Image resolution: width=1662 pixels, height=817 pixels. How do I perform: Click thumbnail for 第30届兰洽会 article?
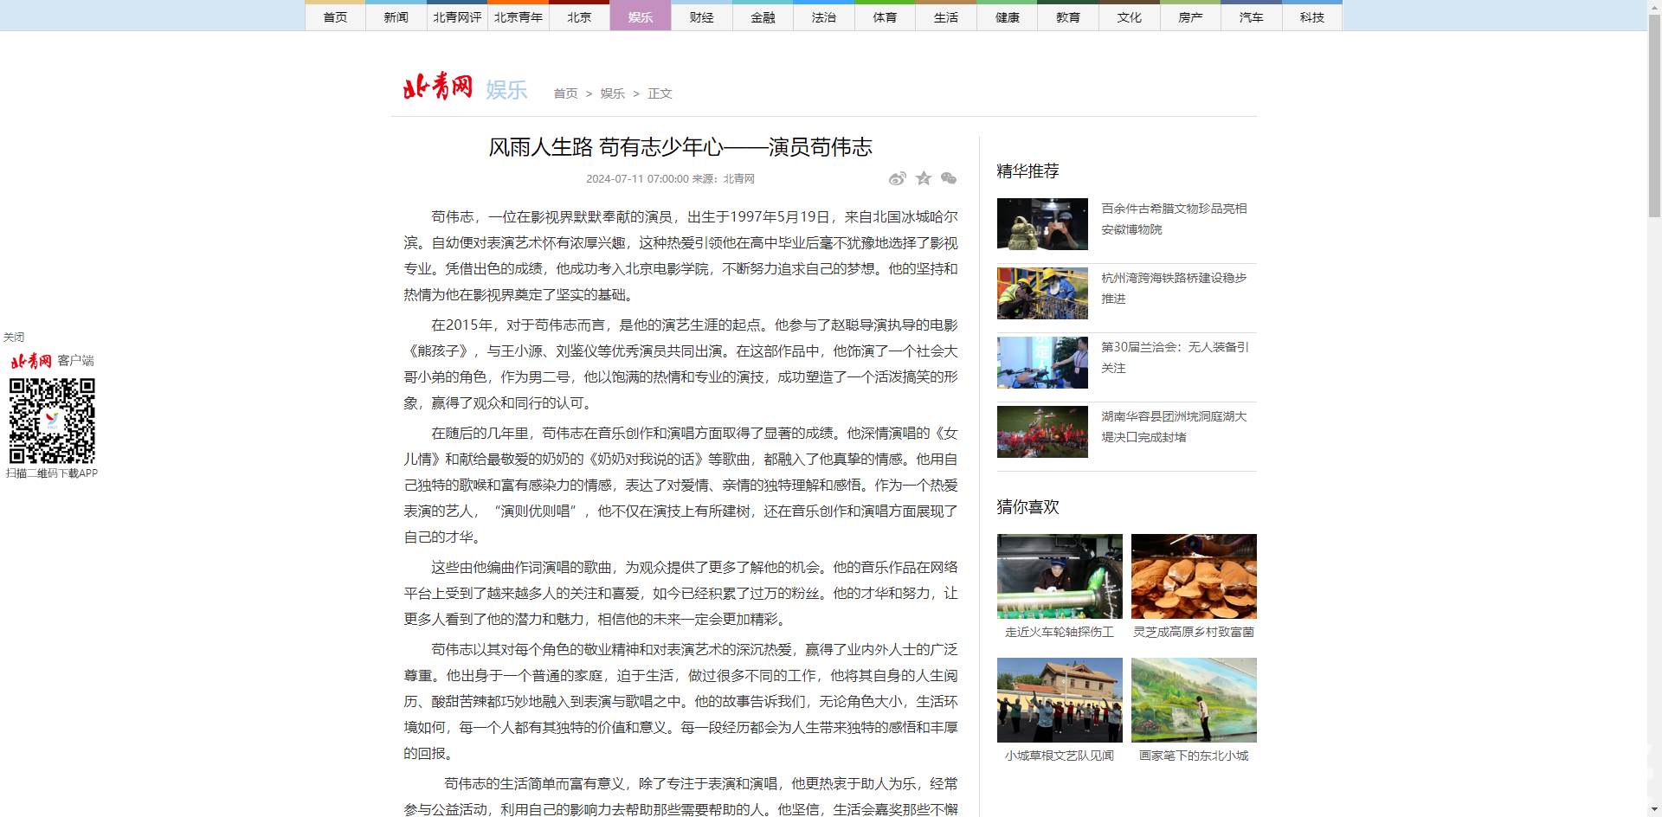[1042, 363]
